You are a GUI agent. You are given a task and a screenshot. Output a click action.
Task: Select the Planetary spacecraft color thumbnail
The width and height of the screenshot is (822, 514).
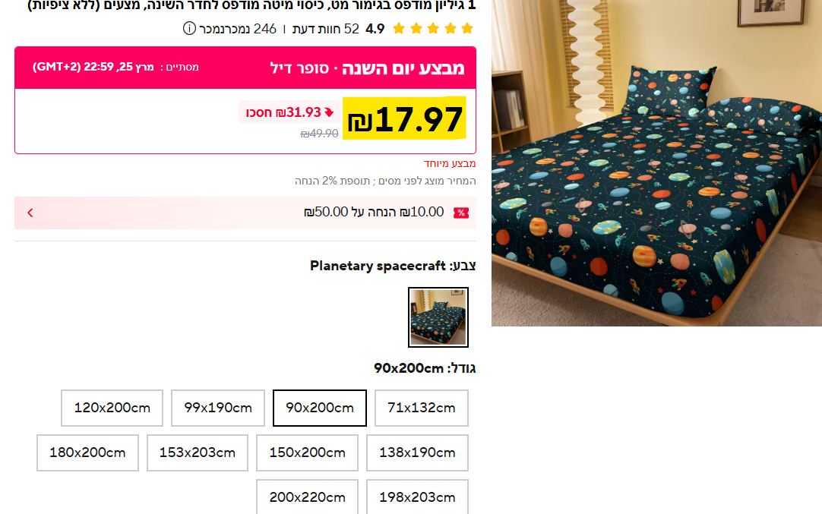438,317
